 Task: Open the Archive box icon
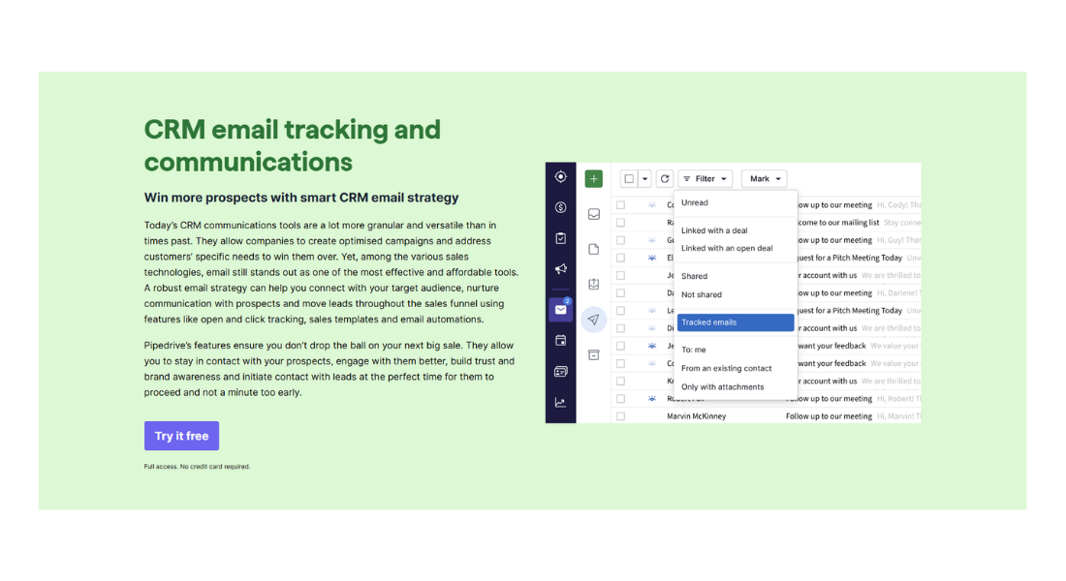593,354
